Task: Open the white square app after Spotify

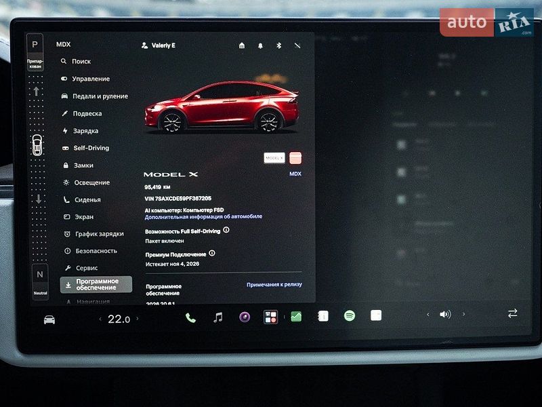Action: [x=376, y=315]
